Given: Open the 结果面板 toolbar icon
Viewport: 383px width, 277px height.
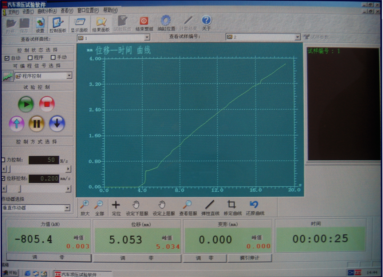Looking at the screenshot, I should tap(101, 24).
